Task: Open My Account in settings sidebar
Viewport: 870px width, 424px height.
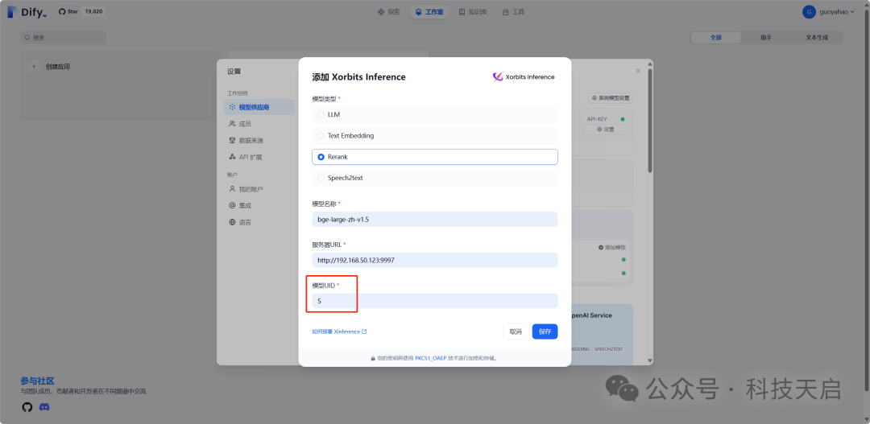Action: (x=259, y=189)
